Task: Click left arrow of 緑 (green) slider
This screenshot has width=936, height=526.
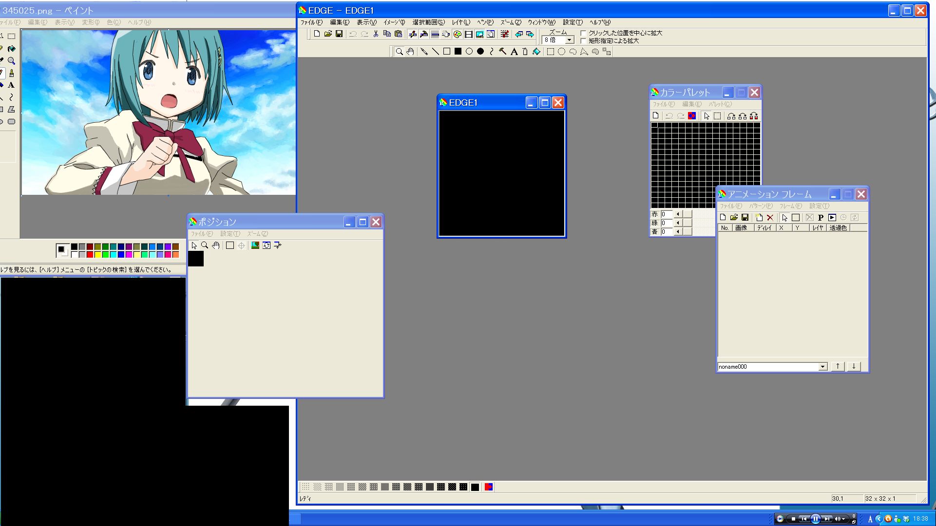Action: point(678,223)
